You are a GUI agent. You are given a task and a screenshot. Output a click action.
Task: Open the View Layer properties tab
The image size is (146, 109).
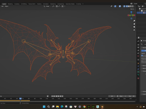click(x=138, y=50)
